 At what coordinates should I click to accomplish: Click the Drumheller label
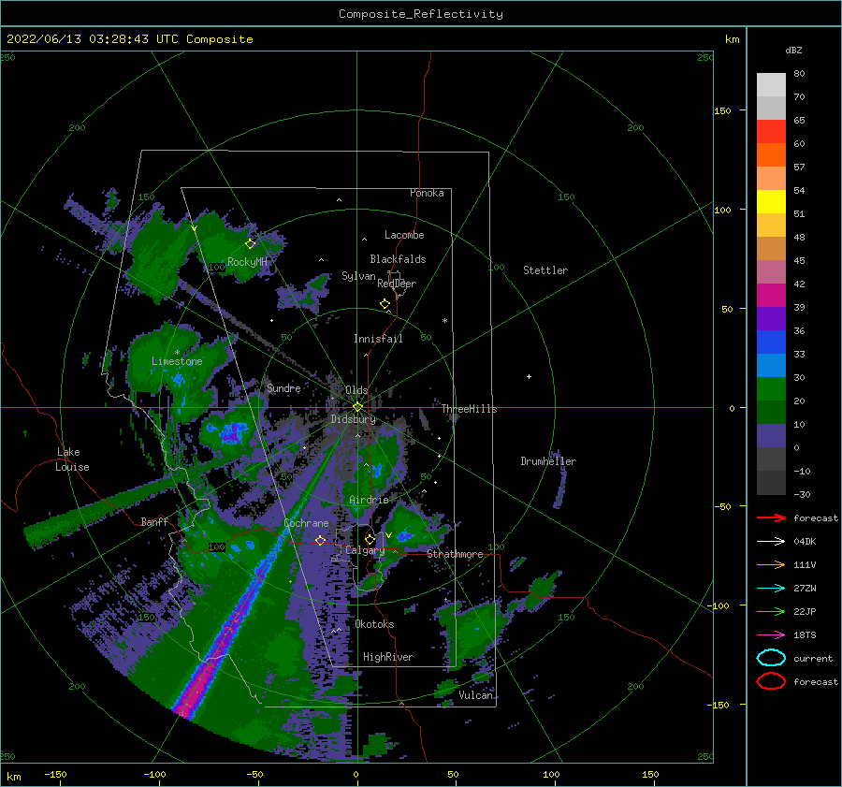548,461
